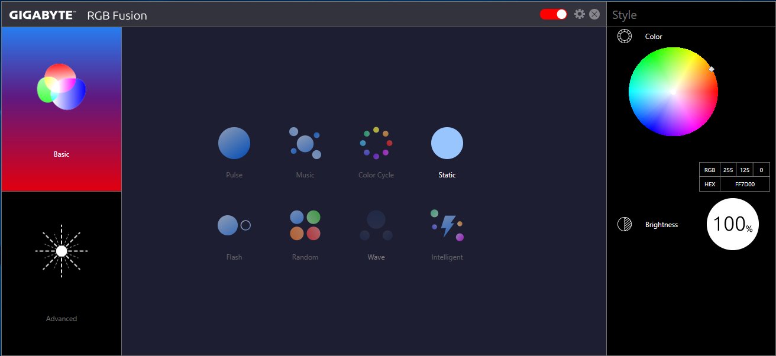Select the Flash lighting effect icon
Viewport: 776px width, 356px height.
(234, 225)
